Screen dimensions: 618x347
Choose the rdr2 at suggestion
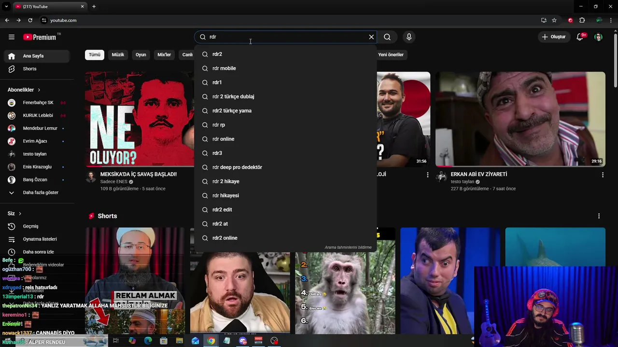click(x=285, y=224)
